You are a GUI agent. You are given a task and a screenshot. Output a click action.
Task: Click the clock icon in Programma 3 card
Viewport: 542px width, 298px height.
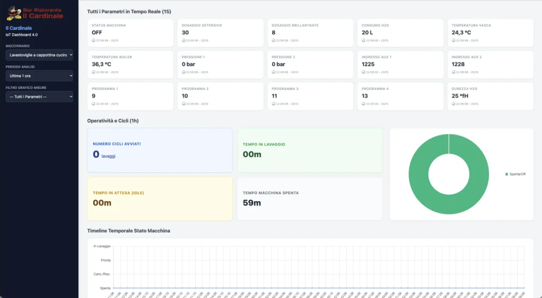pyautogui.click(x=274, y=104)
